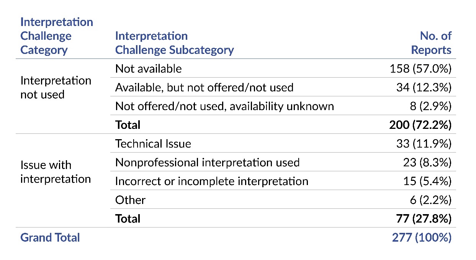Select the value "8 (2.9%)"
Image resolution: width=476 pixels, height=260 pixels.
pyautogui.click(x=430, y=106)
